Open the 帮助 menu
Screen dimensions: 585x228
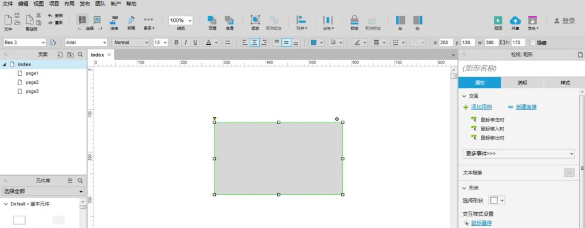pyautogui.click(x=131, y=4)
